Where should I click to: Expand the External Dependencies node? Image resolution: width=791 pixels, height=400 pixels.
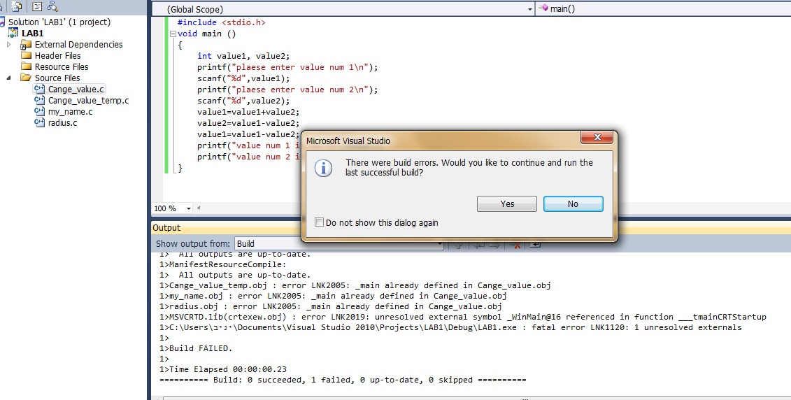point(9,44)
